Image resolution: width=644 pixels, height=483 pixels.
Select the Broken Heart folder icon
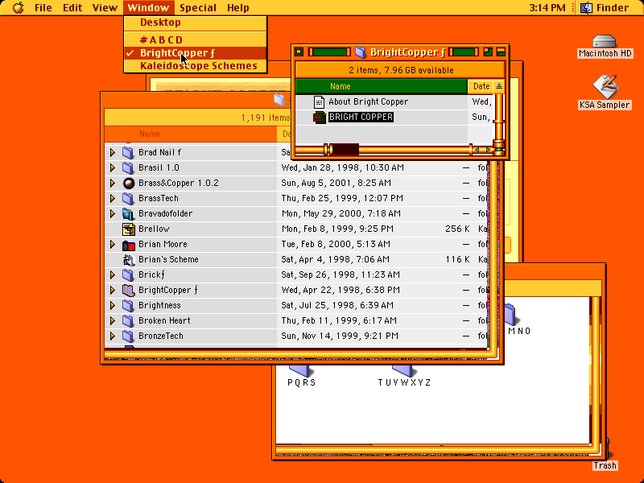pyautogui.click(x=128, y=320)
